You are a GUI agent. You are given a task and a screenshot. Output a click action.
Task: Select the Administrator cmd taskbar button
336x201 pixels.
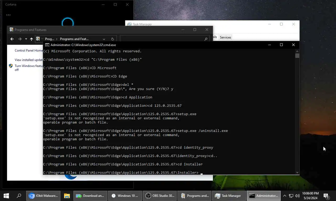[x=264, y=196]
